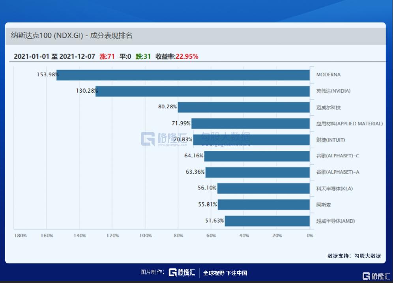393x283 pixels.
Task: Click the 71.99% value label
Action: pyautogui.click(x=181, y=123)
